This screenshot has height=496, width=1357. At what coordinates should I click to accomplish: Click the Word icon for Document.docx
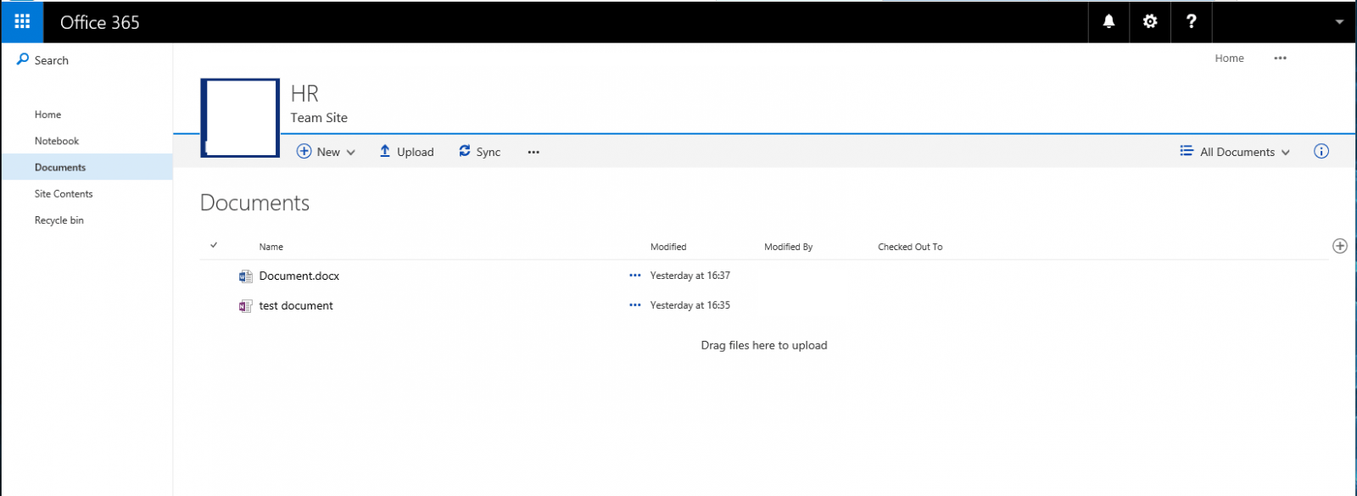[x=246, y=276]
